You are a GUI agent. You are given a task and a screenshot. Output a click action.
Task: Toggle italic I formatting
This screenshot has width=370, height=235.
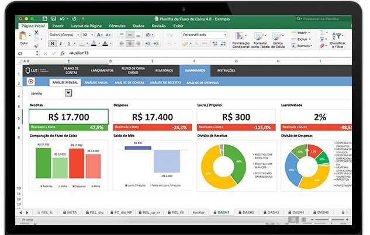61,44
